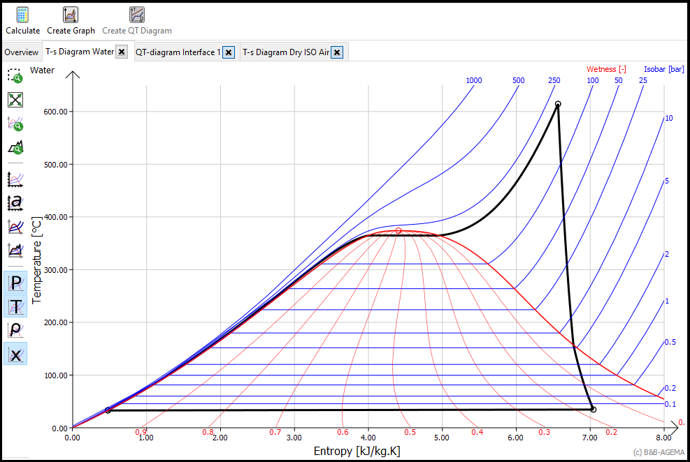Open the QT-diagram Interface 1 tab
The image size is (690, 462).
[x=178, y=52]
